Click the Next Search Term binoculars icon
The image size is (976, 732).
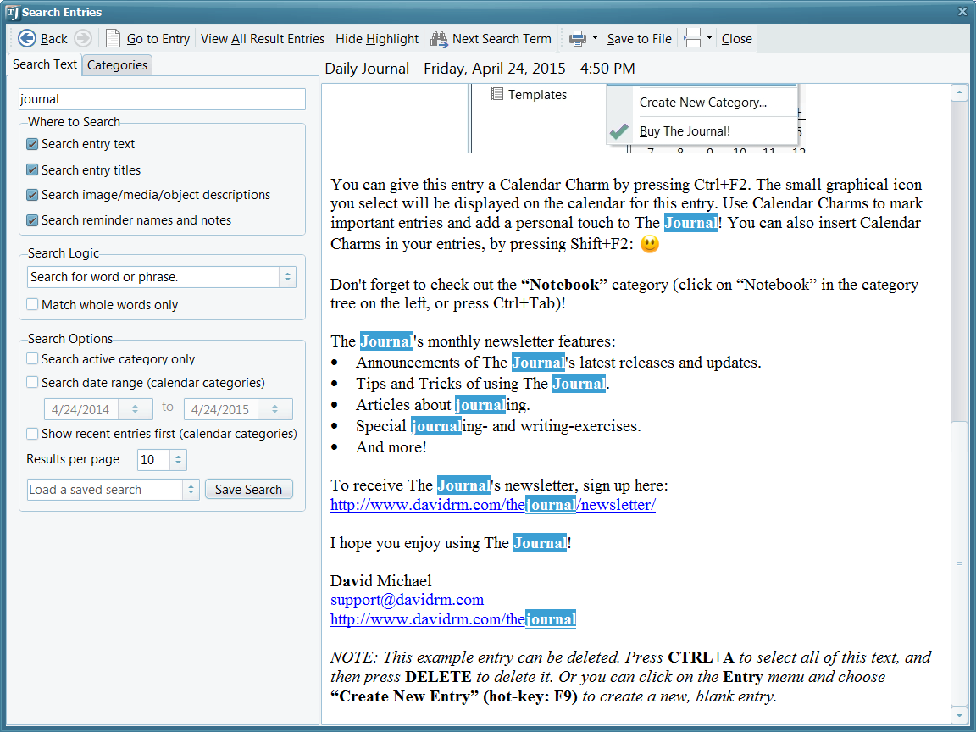tap(439, 38)
